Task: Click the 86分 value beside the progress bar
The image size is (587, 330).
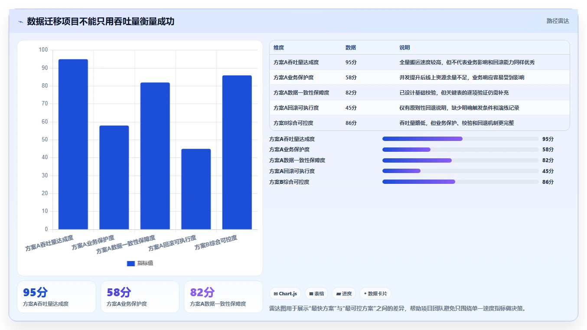Action: click(548, 182)
